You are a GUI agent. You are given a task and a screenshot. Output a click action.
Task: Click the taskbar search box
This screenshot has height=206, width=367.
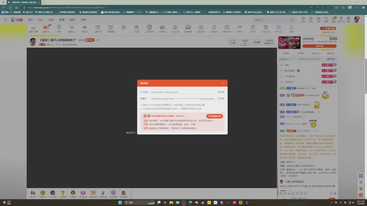[x=140, y=202]
